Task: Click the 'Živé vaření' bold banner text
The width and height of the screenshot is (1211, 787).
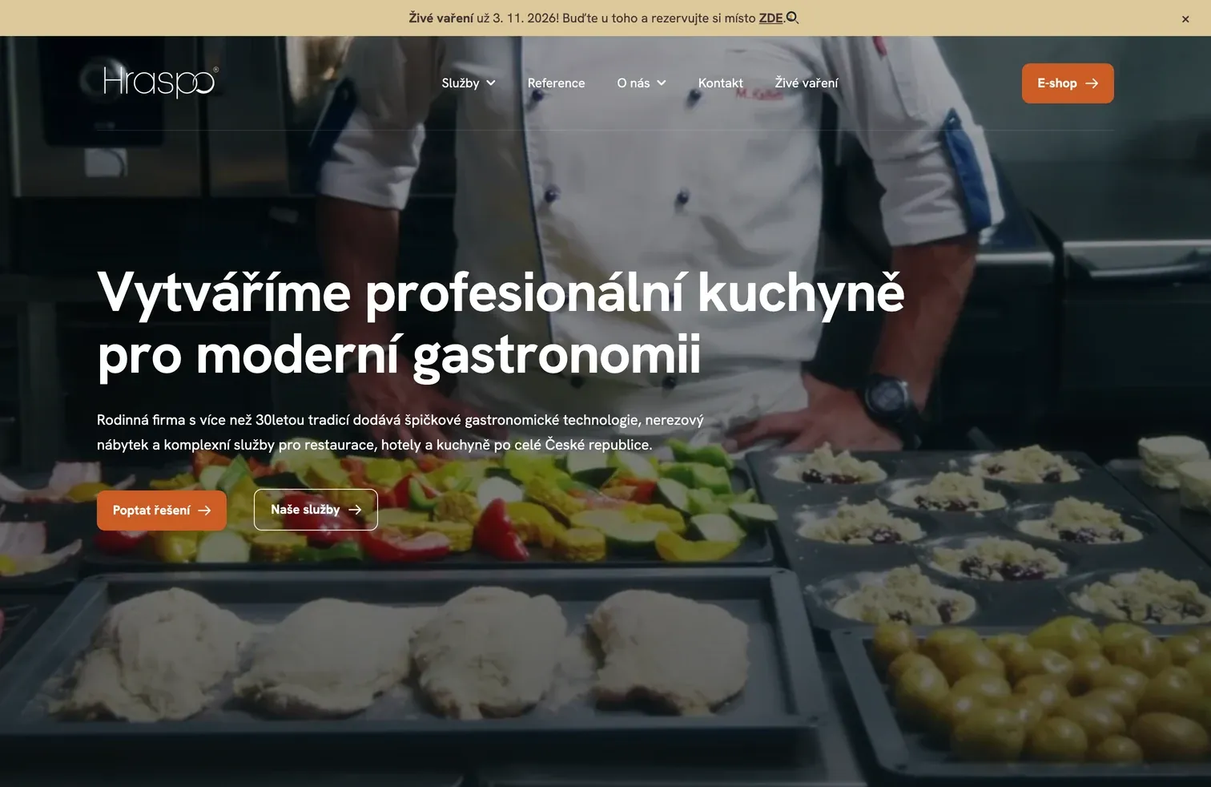Action: coord(441,18)
